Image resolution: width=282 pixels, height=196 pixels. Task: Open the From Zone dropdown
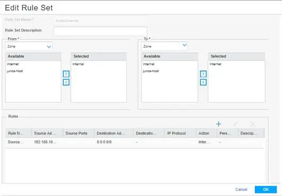(x=29, y=47)
